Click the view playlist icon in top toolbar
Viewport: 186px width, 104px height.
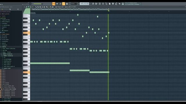tap(93, 4)
